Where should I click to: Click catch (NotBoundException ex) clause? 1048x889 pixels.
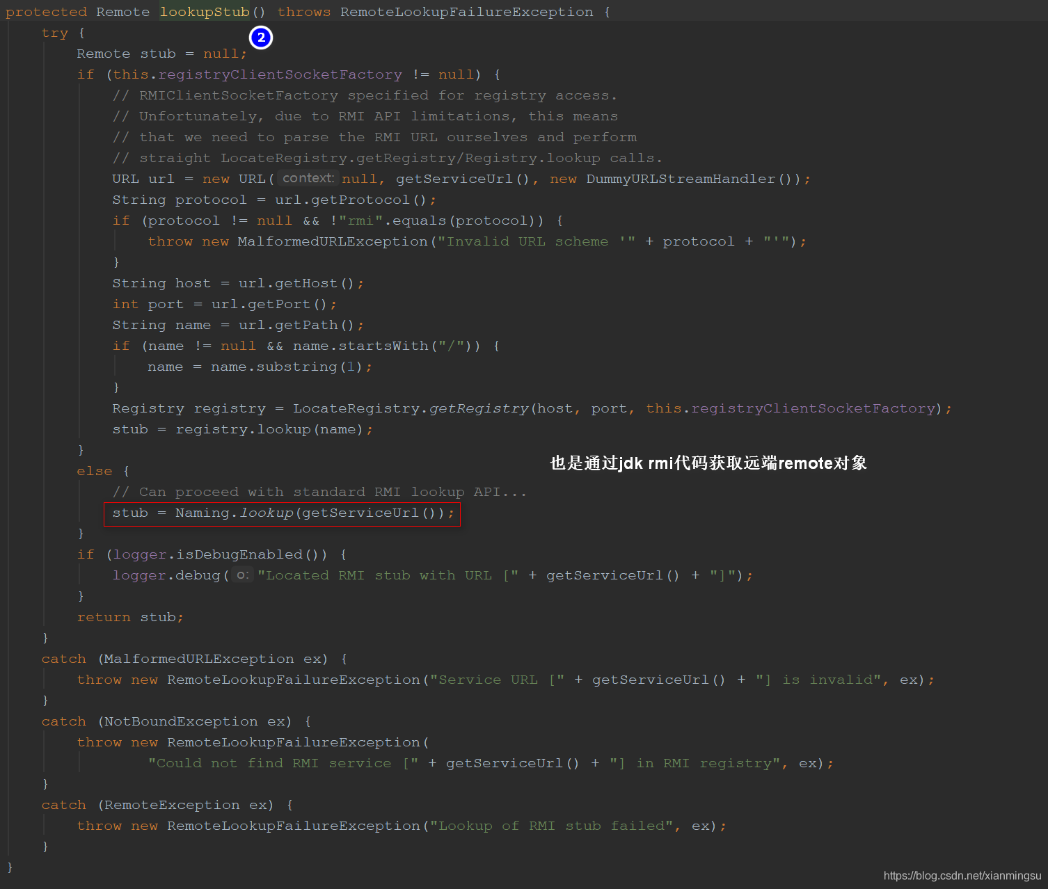point(167,721)
